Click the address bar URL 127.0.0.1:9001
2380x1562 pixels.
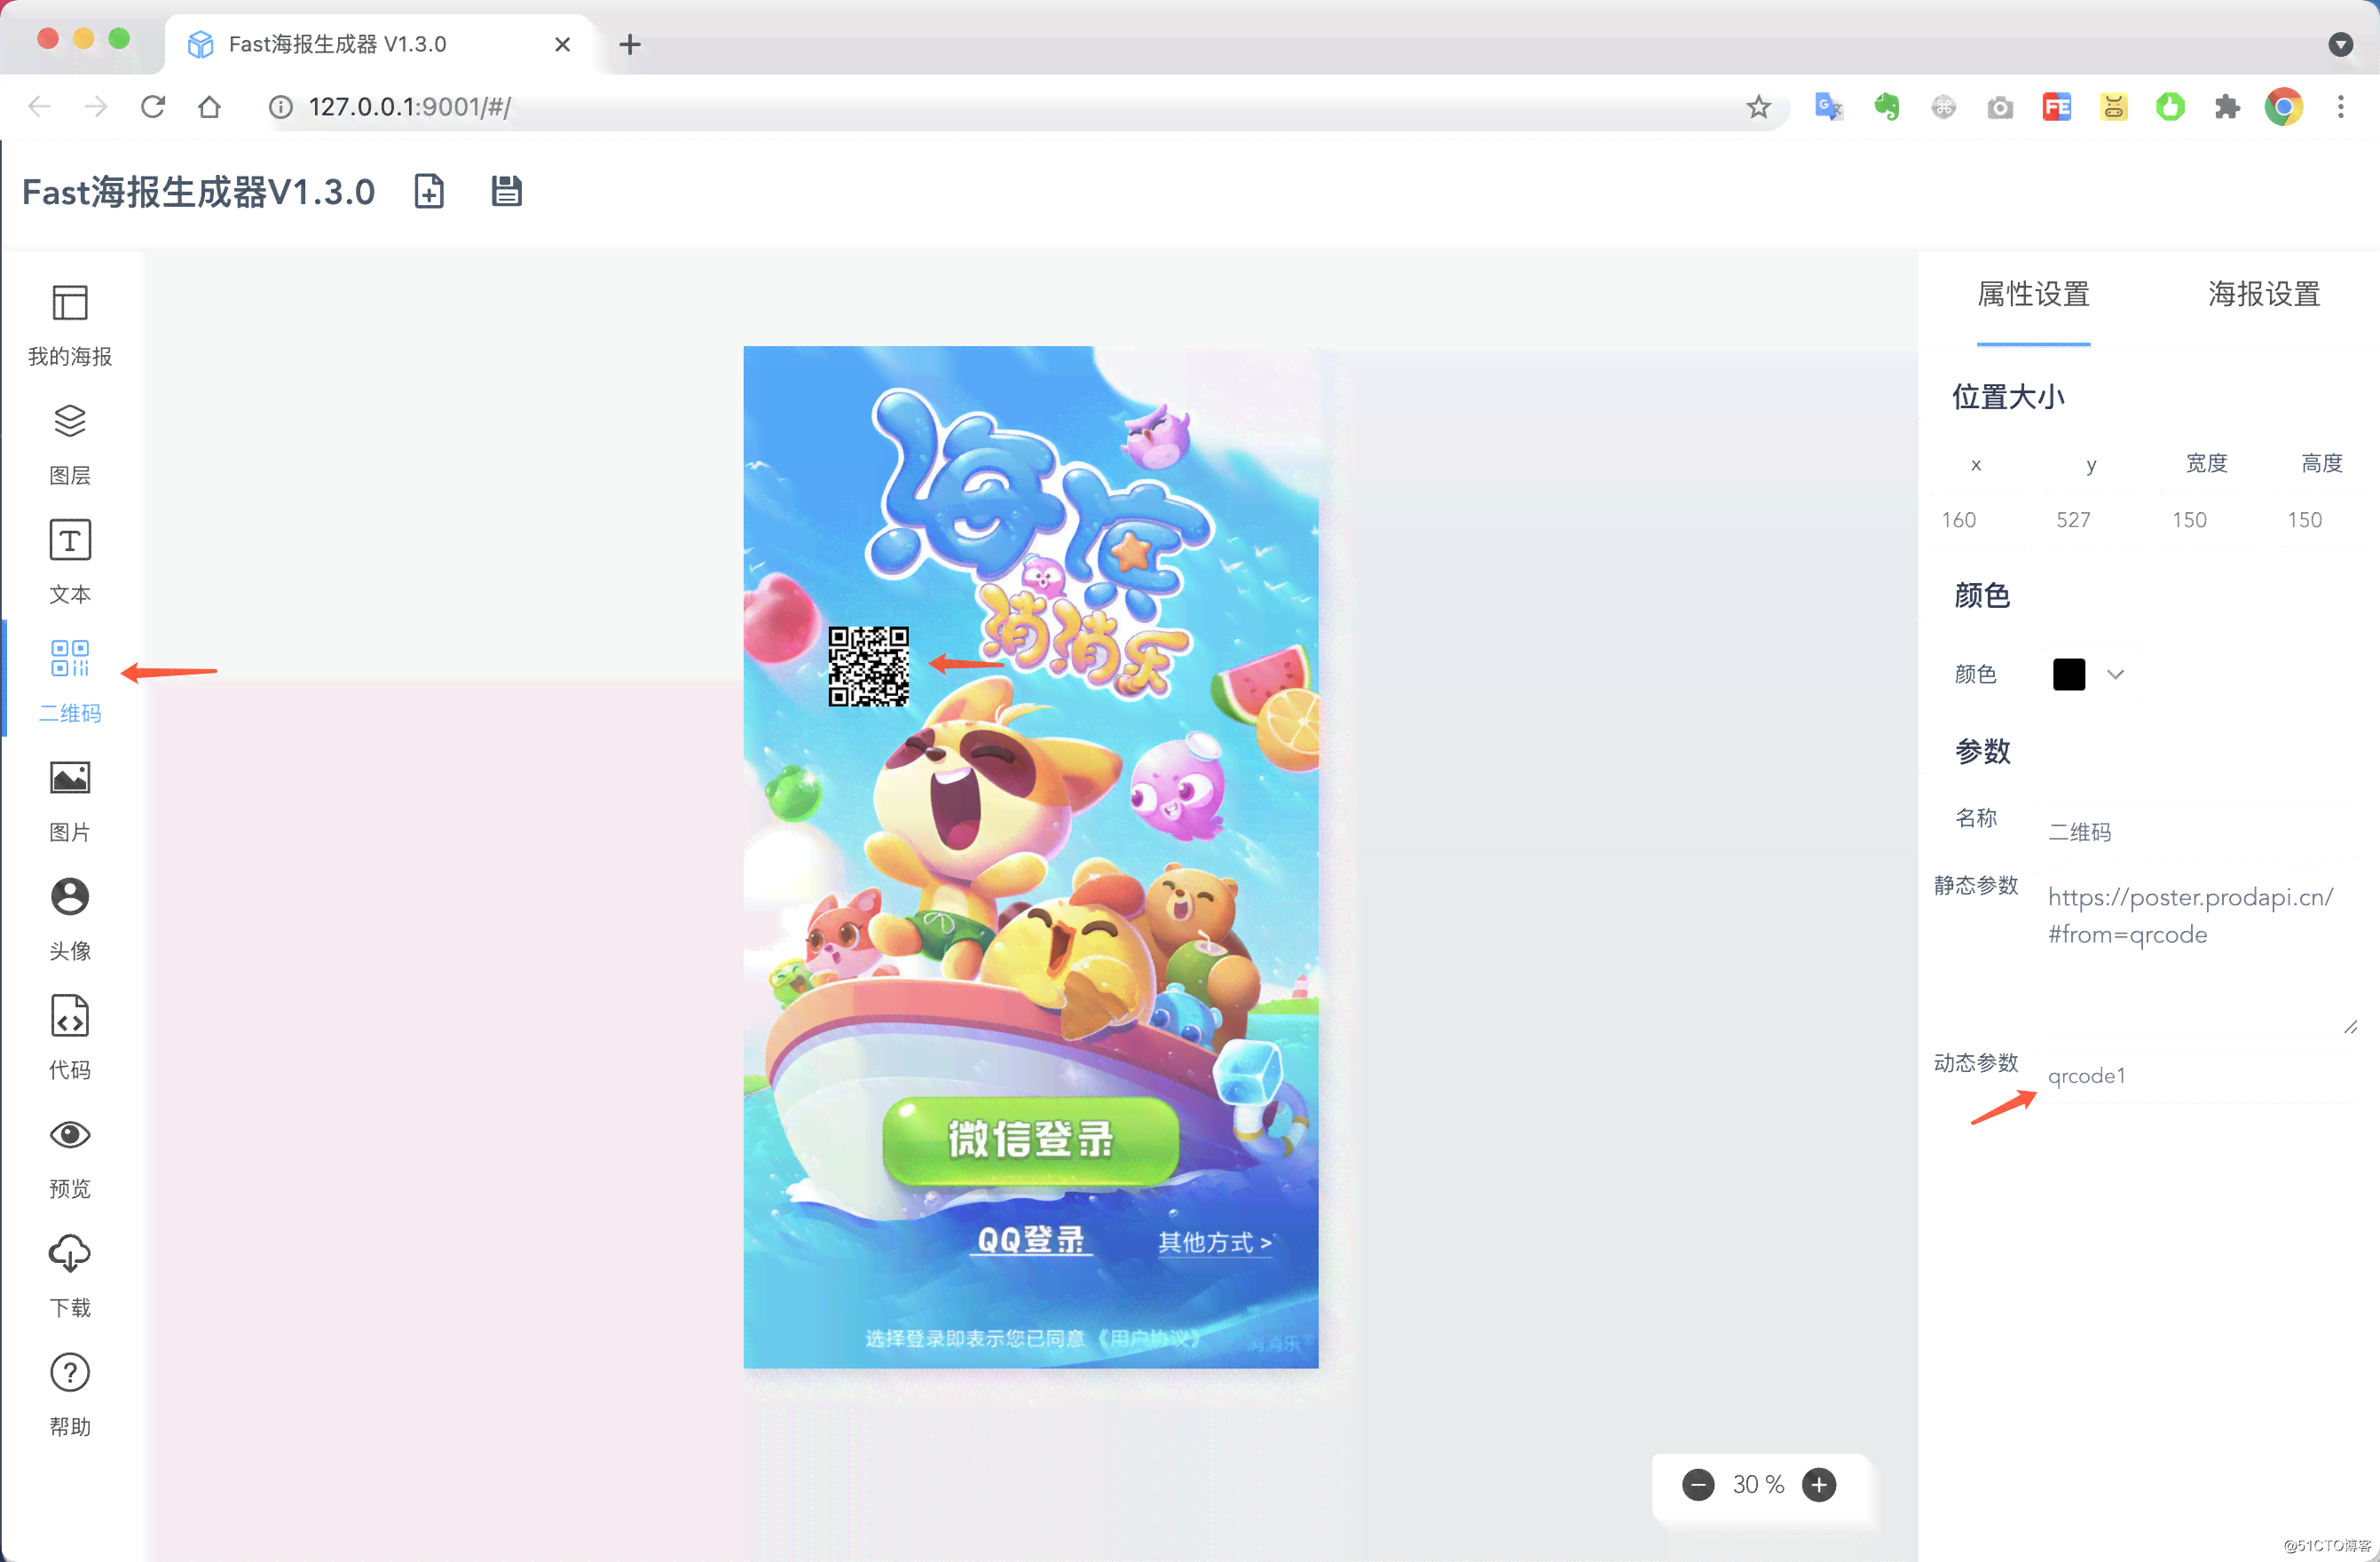pos(410,106)
